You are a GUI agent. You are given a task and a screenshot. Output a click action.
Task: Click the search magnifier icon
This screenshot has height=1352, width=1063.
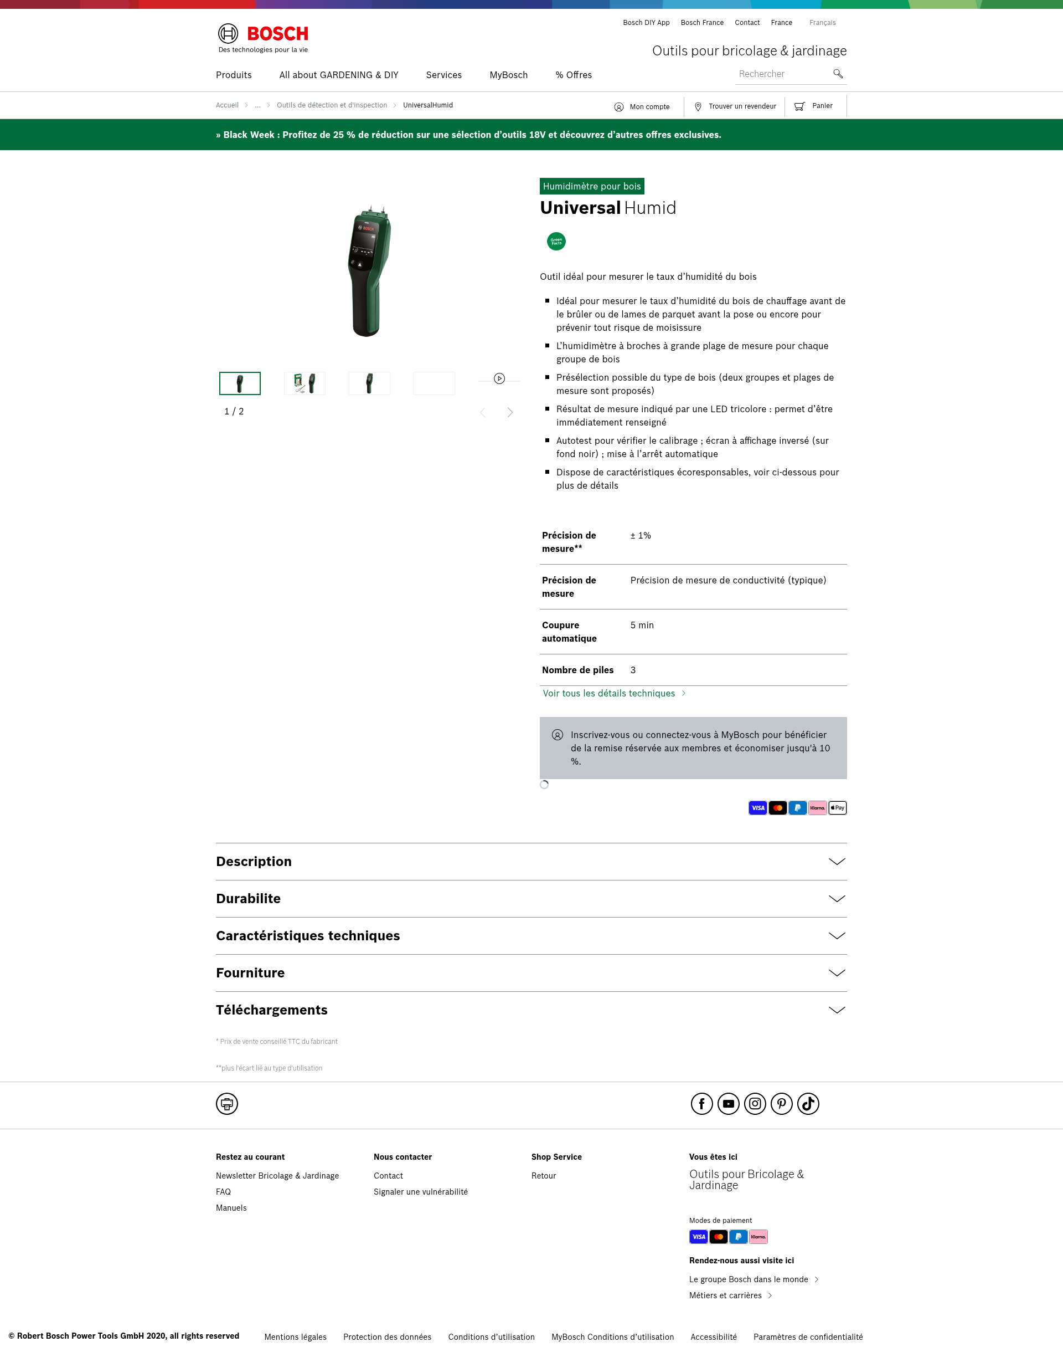point(838,74)
